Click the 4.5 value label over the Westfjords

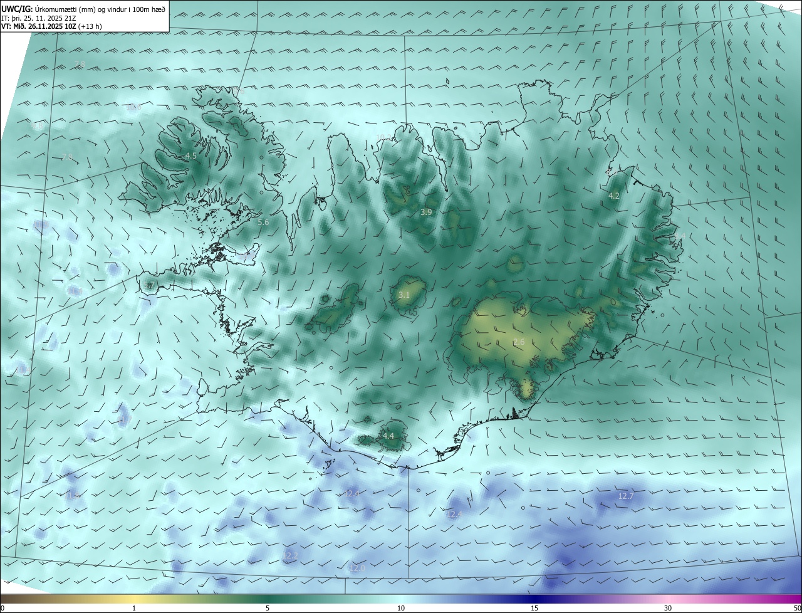pyautogui.click(x=190, y=155)
